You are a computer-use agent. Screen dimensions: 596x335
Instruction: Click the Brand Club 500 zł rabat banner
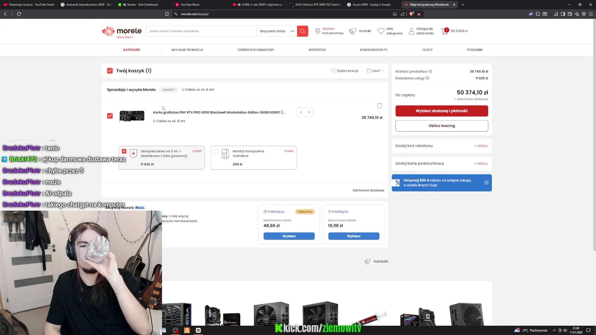[x=441, y=183]
